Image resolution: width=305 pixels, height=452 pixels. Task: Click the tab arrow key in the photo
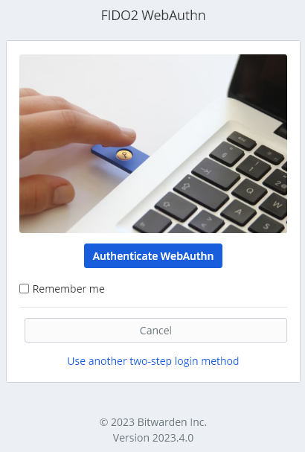point(216,174)
